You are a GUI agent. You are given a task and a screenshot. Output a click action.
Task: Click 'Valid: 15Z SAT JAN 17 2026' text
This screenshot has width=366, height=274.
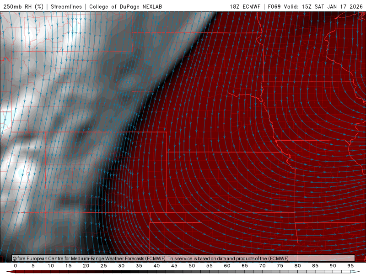[x=323, y=6]
